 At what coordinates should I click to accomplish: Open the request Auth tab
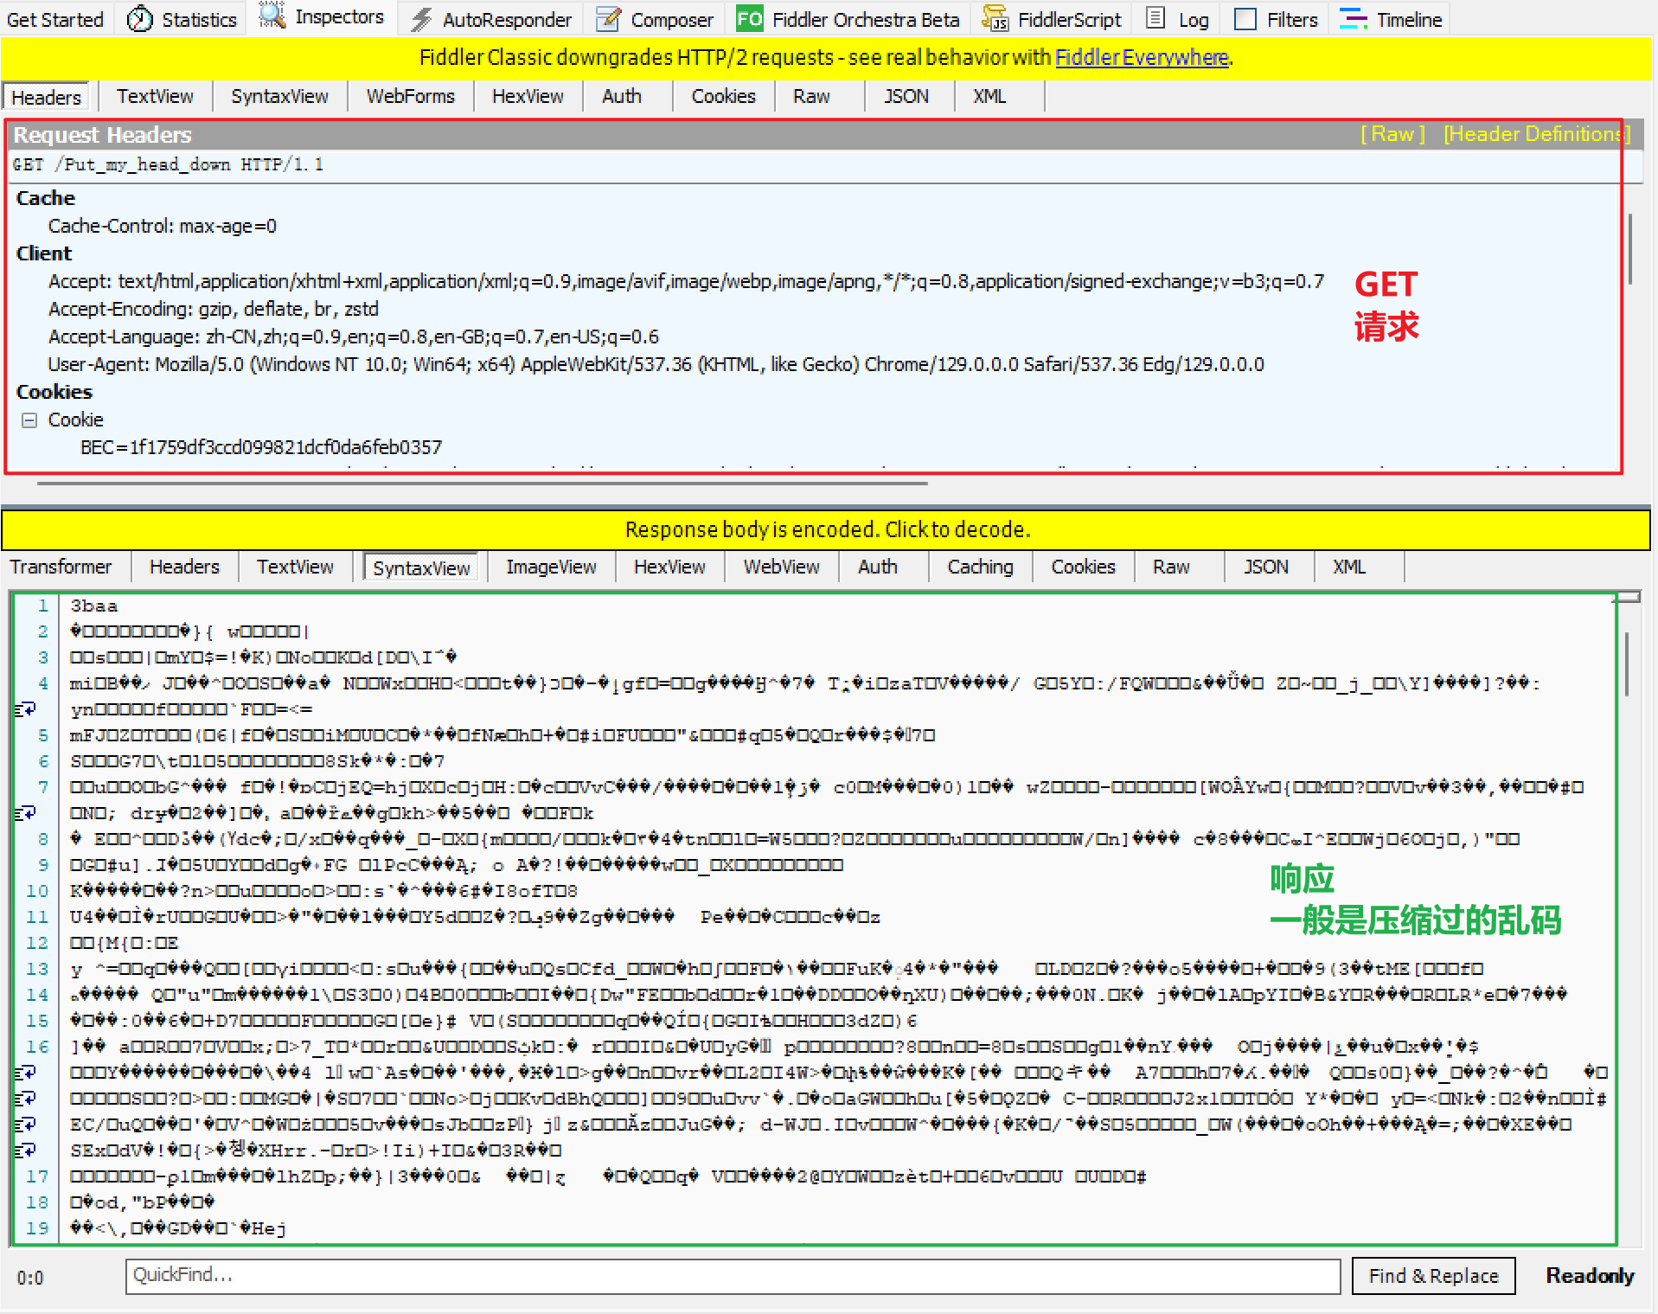(622, 96)
